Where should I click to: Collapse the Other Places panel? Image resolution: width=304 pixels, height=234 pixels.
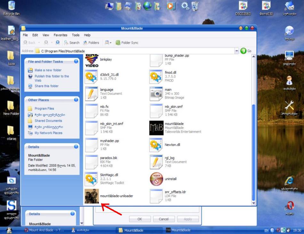tap(76, 100)
